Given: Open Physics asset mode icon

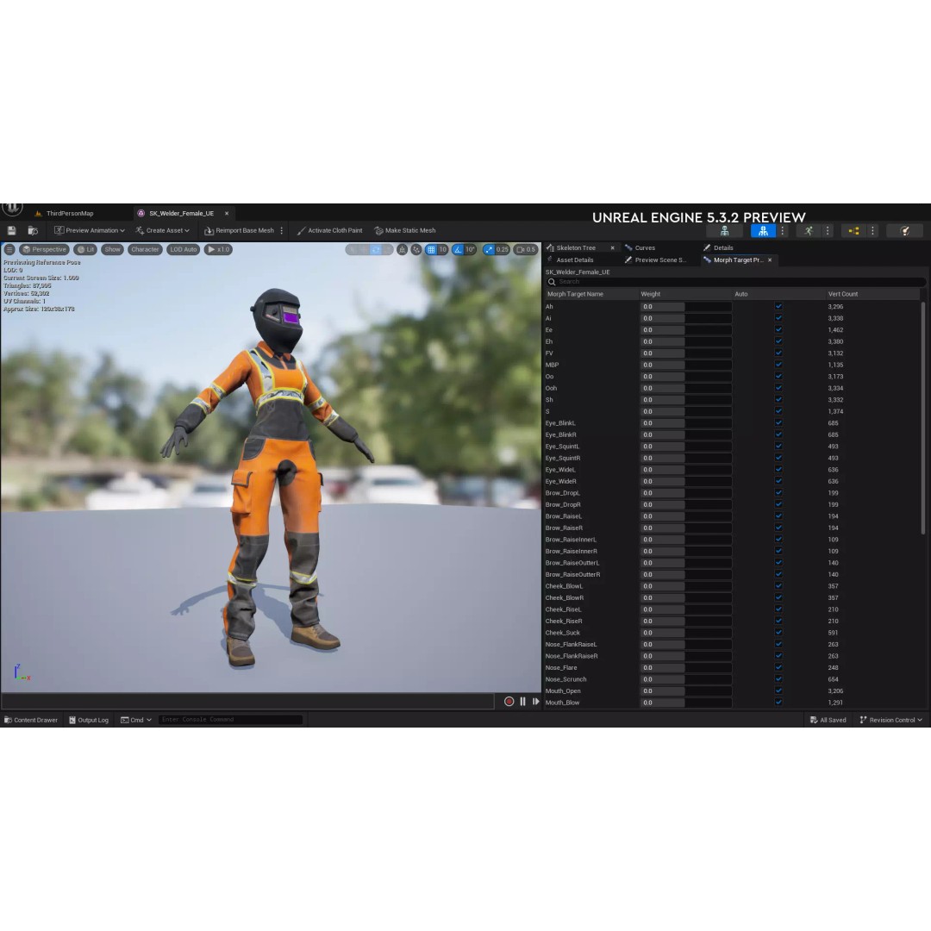Looking at the screenshot, I should (x=905, y=231).
